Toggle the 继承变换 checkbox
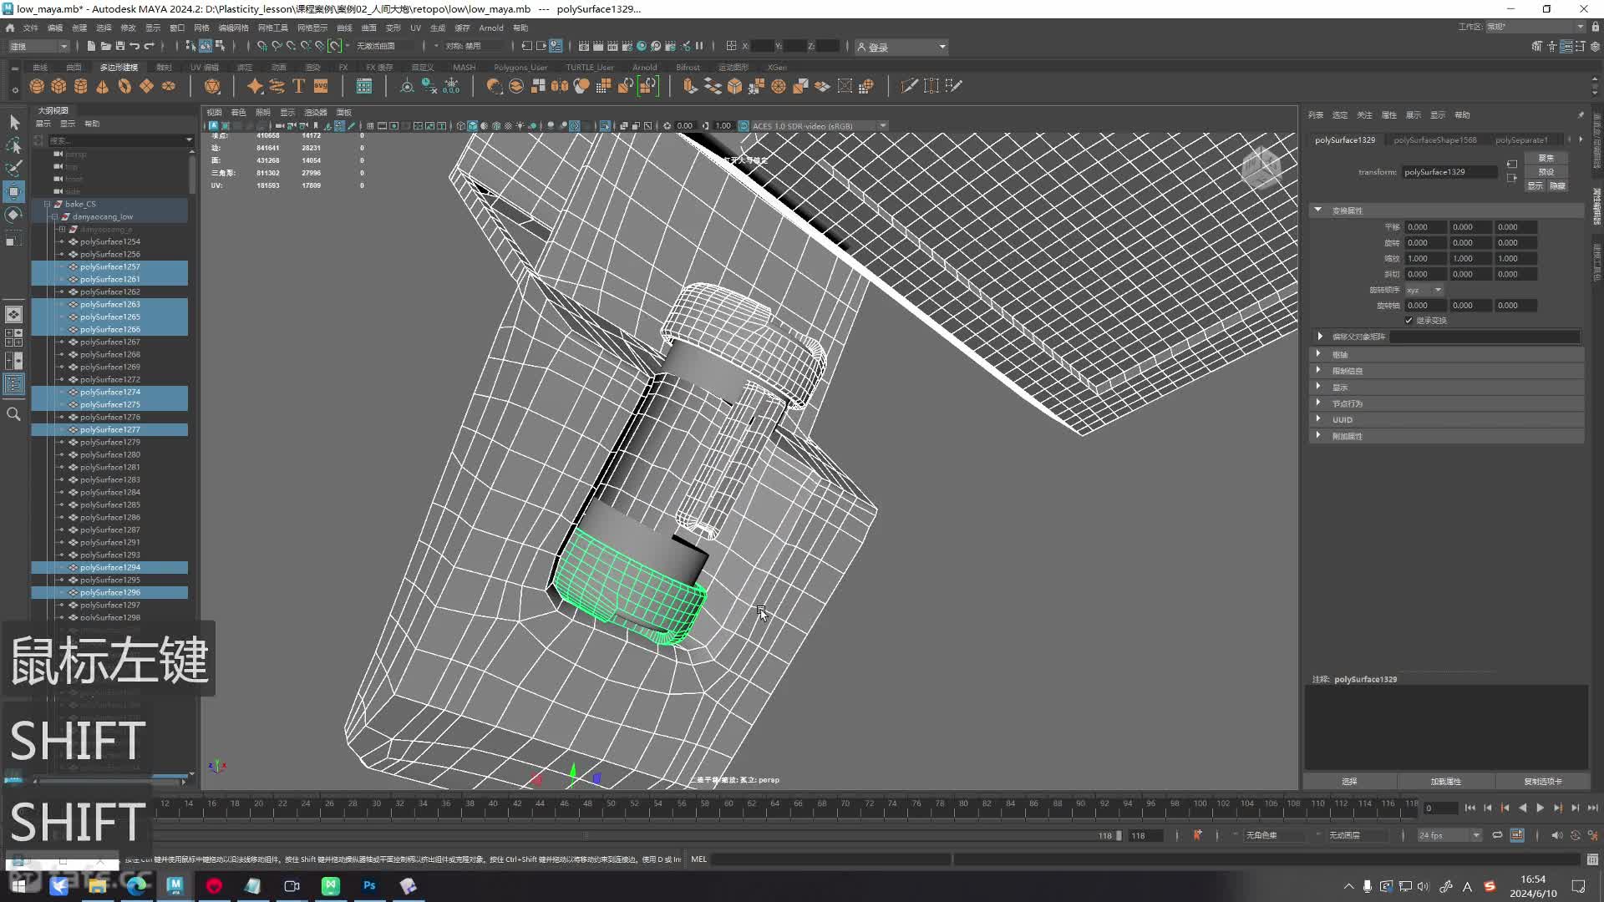The width and height of the screenshot is (1604, 902). click(1409, 321)
